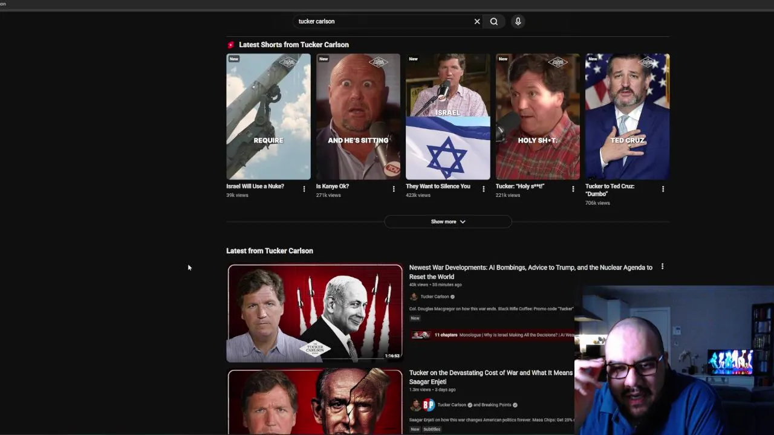Viewport: 774px width, 435px height.
Task: Click the magnifying glass search button
Action: tap(494, 21)
